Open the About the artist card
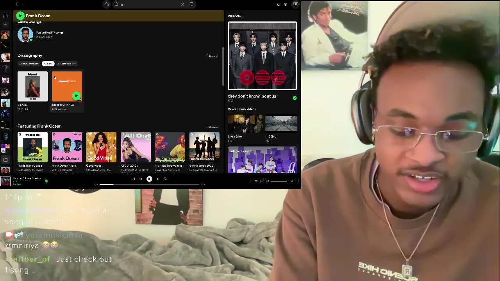The image size is (500, 281). pos(262,160)
